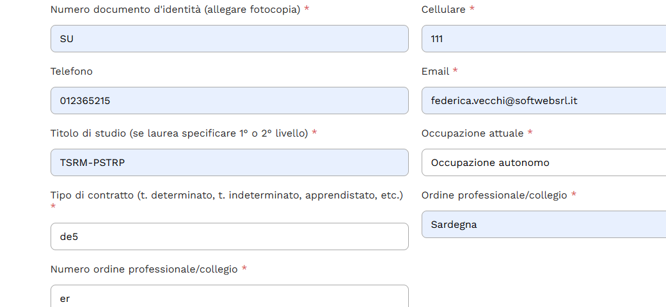Click the red asterisk beside Email label

tap(455, 71)
